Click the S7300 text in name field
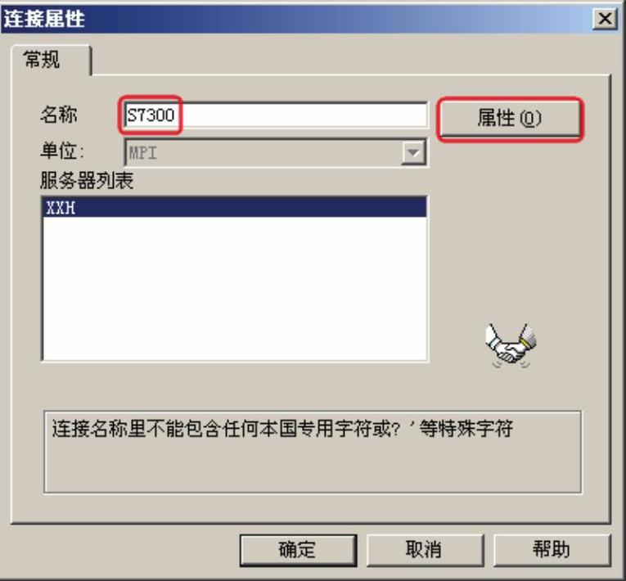 pos(151,115)
